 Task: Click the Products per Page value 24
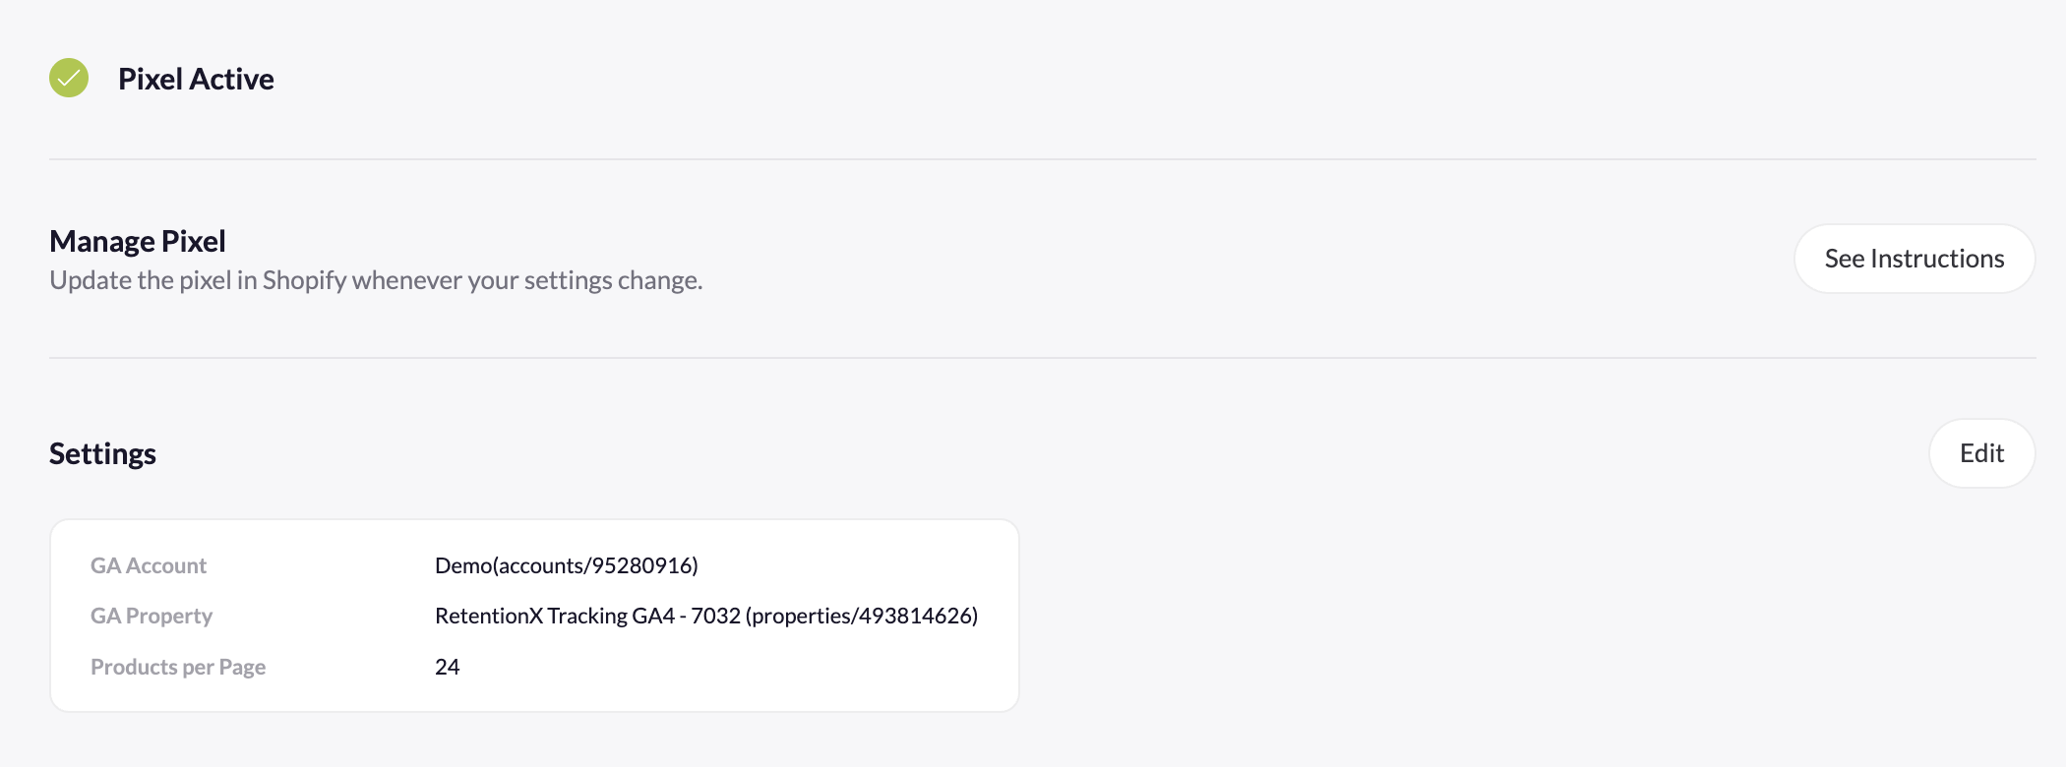(448, 667)
